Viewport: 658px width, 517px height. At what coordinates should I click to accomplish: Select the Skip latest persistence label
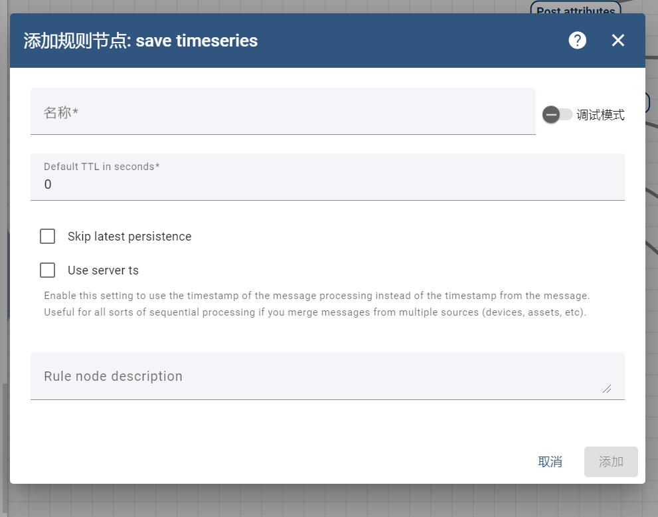(129, 236)
